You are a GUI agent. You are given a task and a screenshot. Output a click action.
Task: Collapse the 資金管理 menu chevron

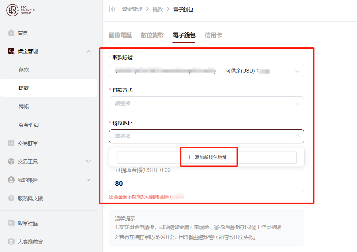click(88, 51)
